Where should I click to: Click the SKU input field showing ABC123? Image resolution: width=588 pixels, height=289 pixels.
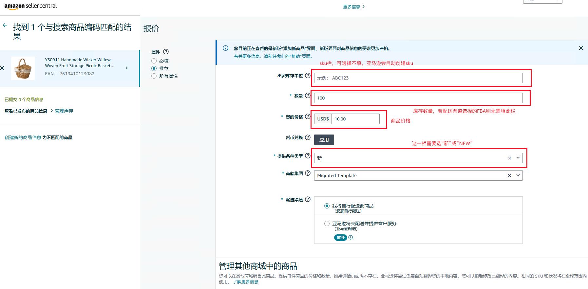pyautogui.click(x=418, y=78)
